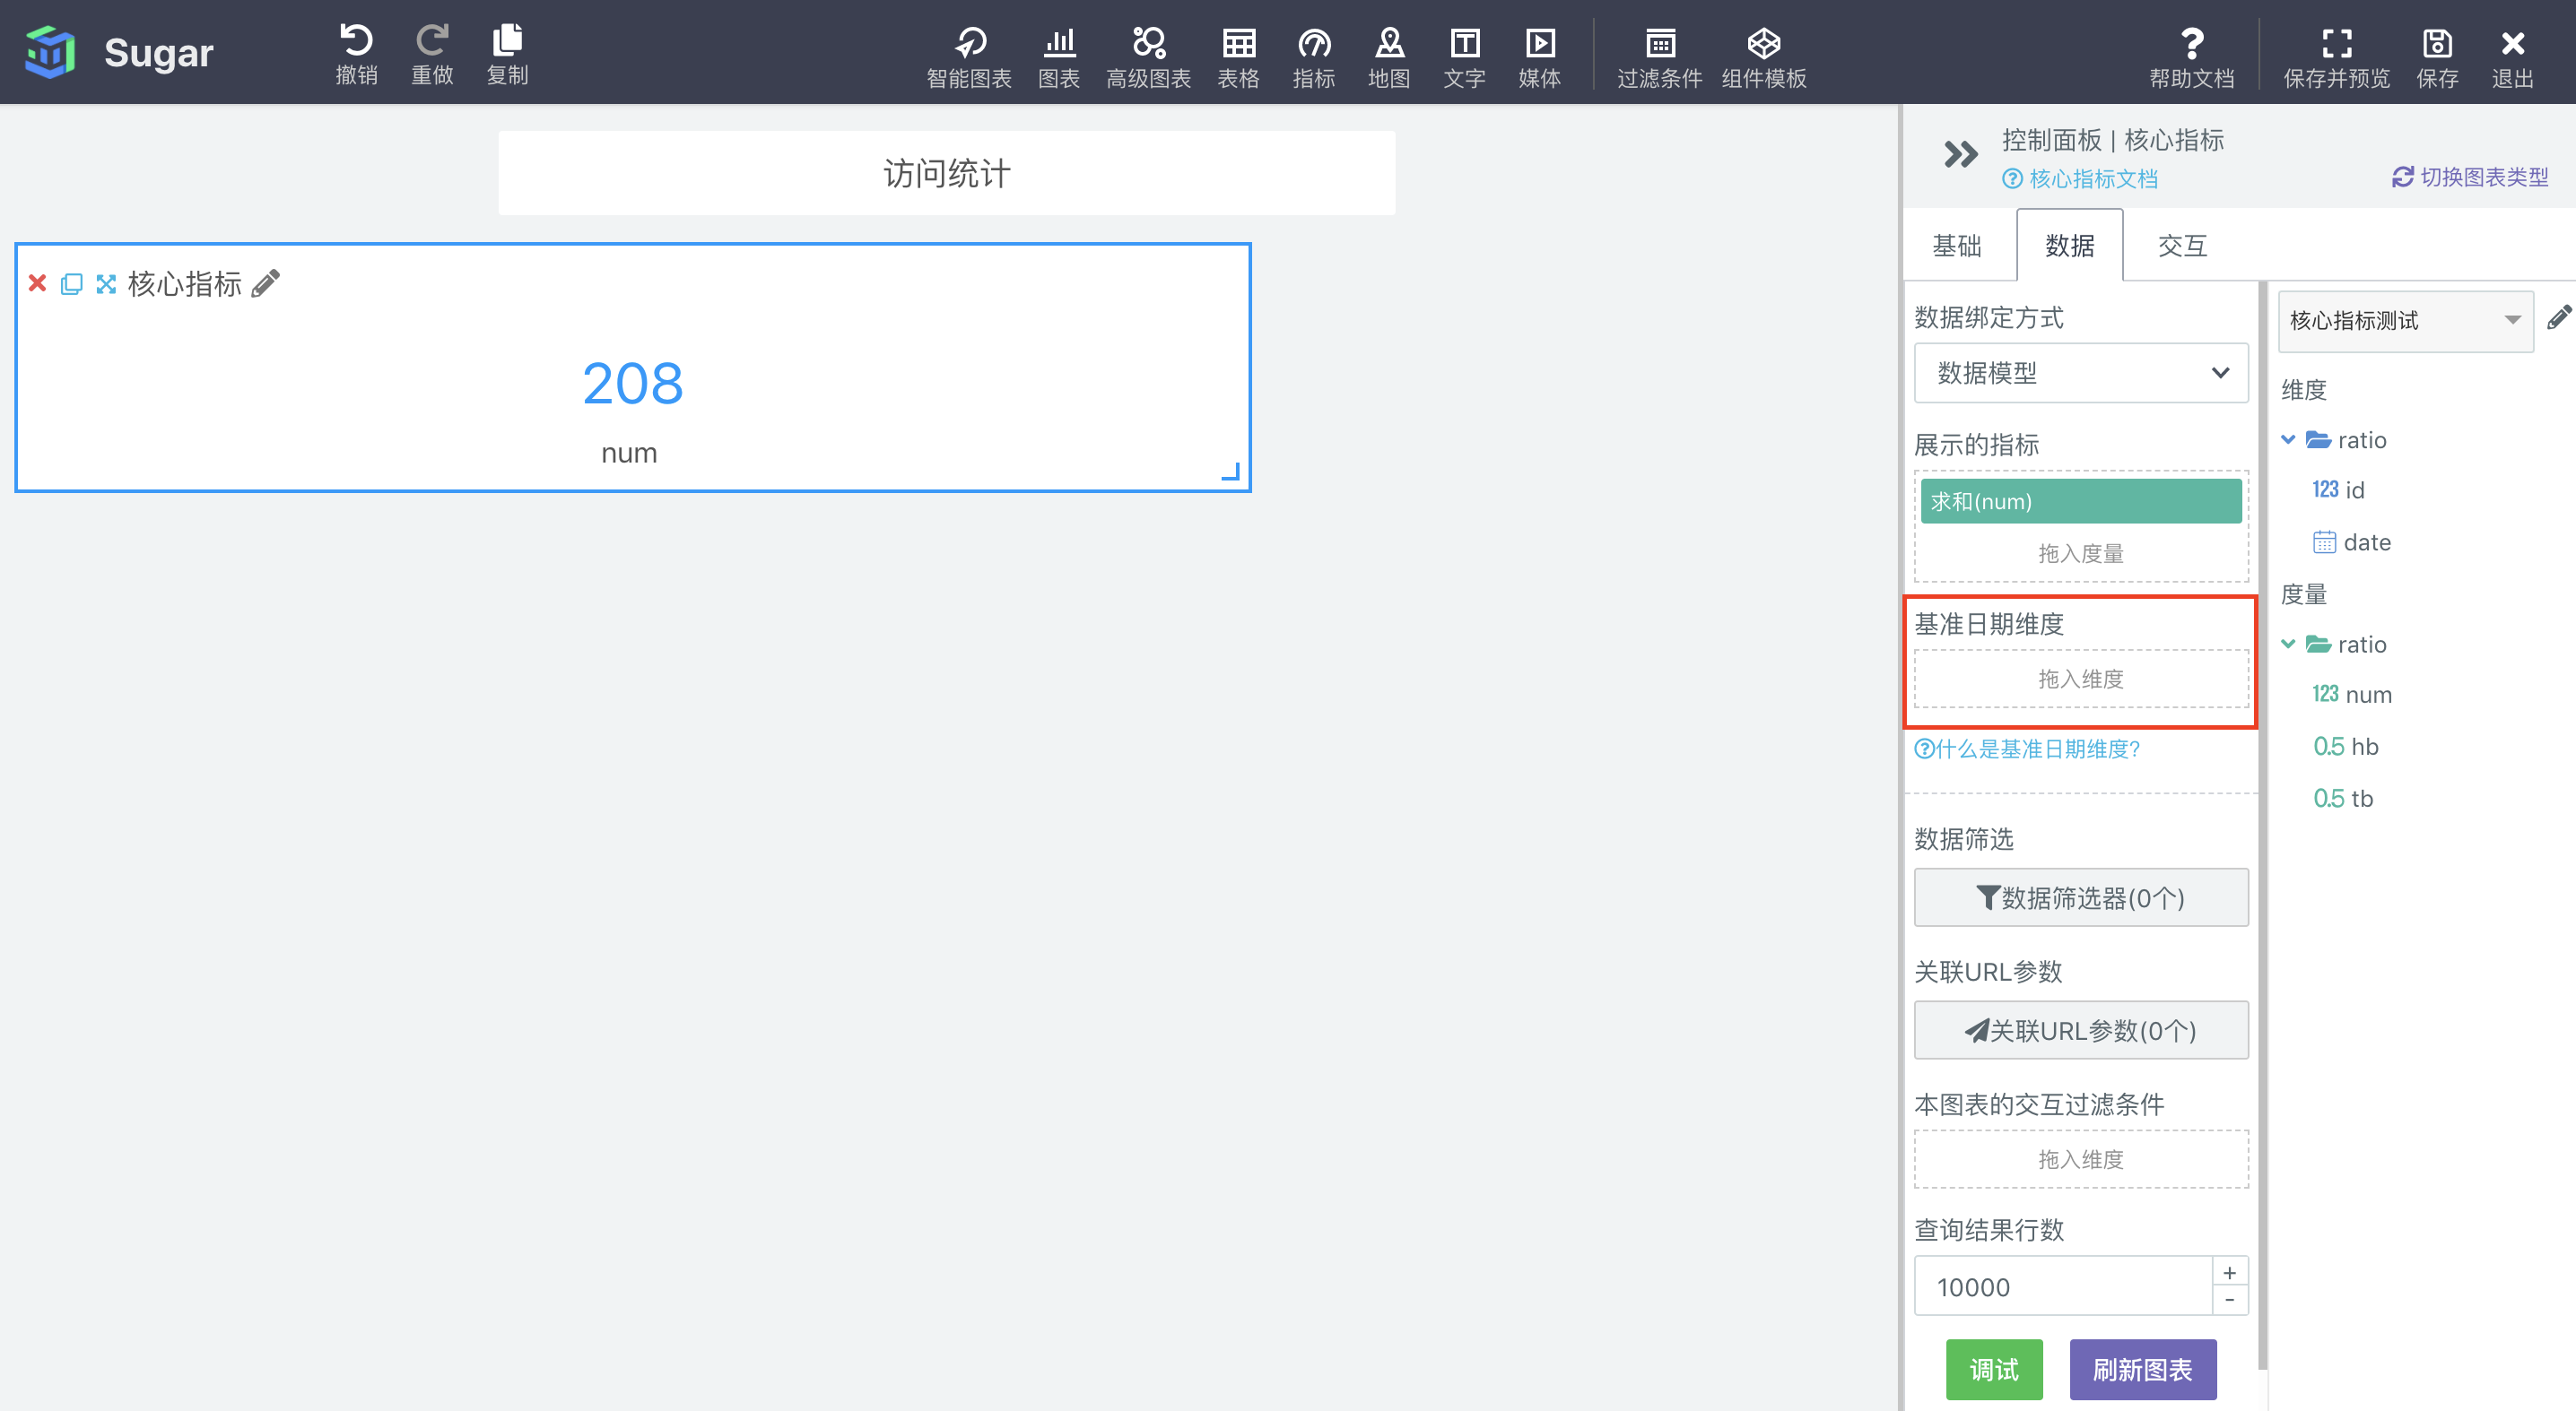Save the dashboard with 保存
2576x1411 pixels.
[2437, 57]
